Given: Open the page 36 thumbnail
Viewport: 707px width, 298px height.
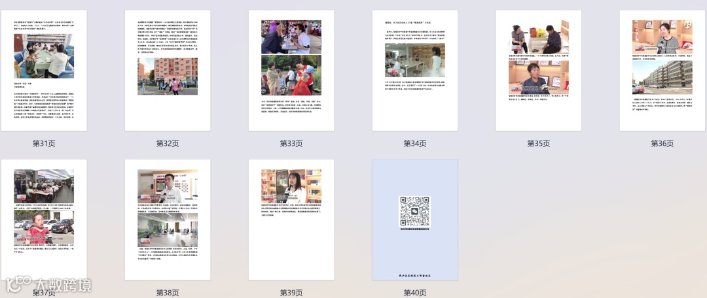Looking at the screenshot, I should (662, 71).
